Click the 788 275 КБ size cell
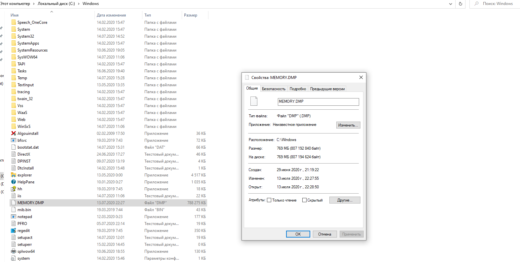Image resolution: width=520 pixels, height=262 pixels. tap(196, 203)
